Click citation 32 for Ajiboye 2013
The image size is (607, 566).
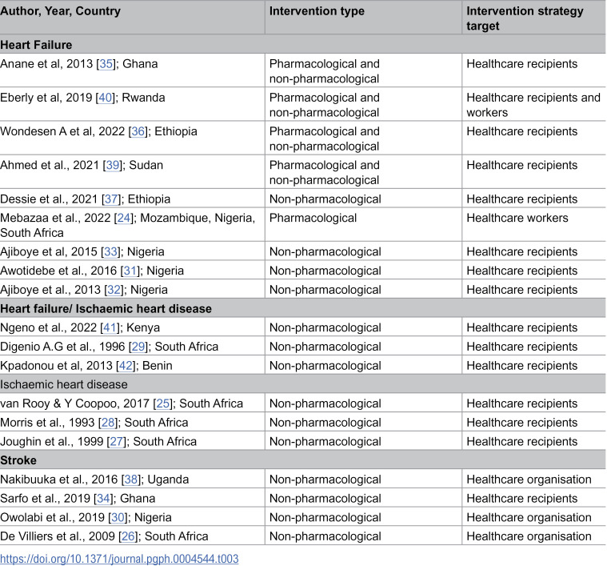tap(114, 290)
